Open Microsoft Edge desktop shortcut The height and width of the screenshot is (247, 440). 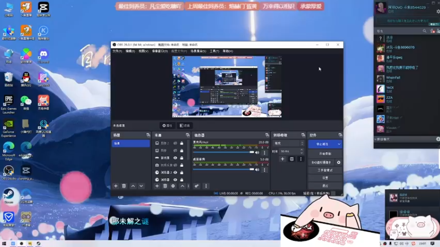pyautogui.click(x=9, y=150)
